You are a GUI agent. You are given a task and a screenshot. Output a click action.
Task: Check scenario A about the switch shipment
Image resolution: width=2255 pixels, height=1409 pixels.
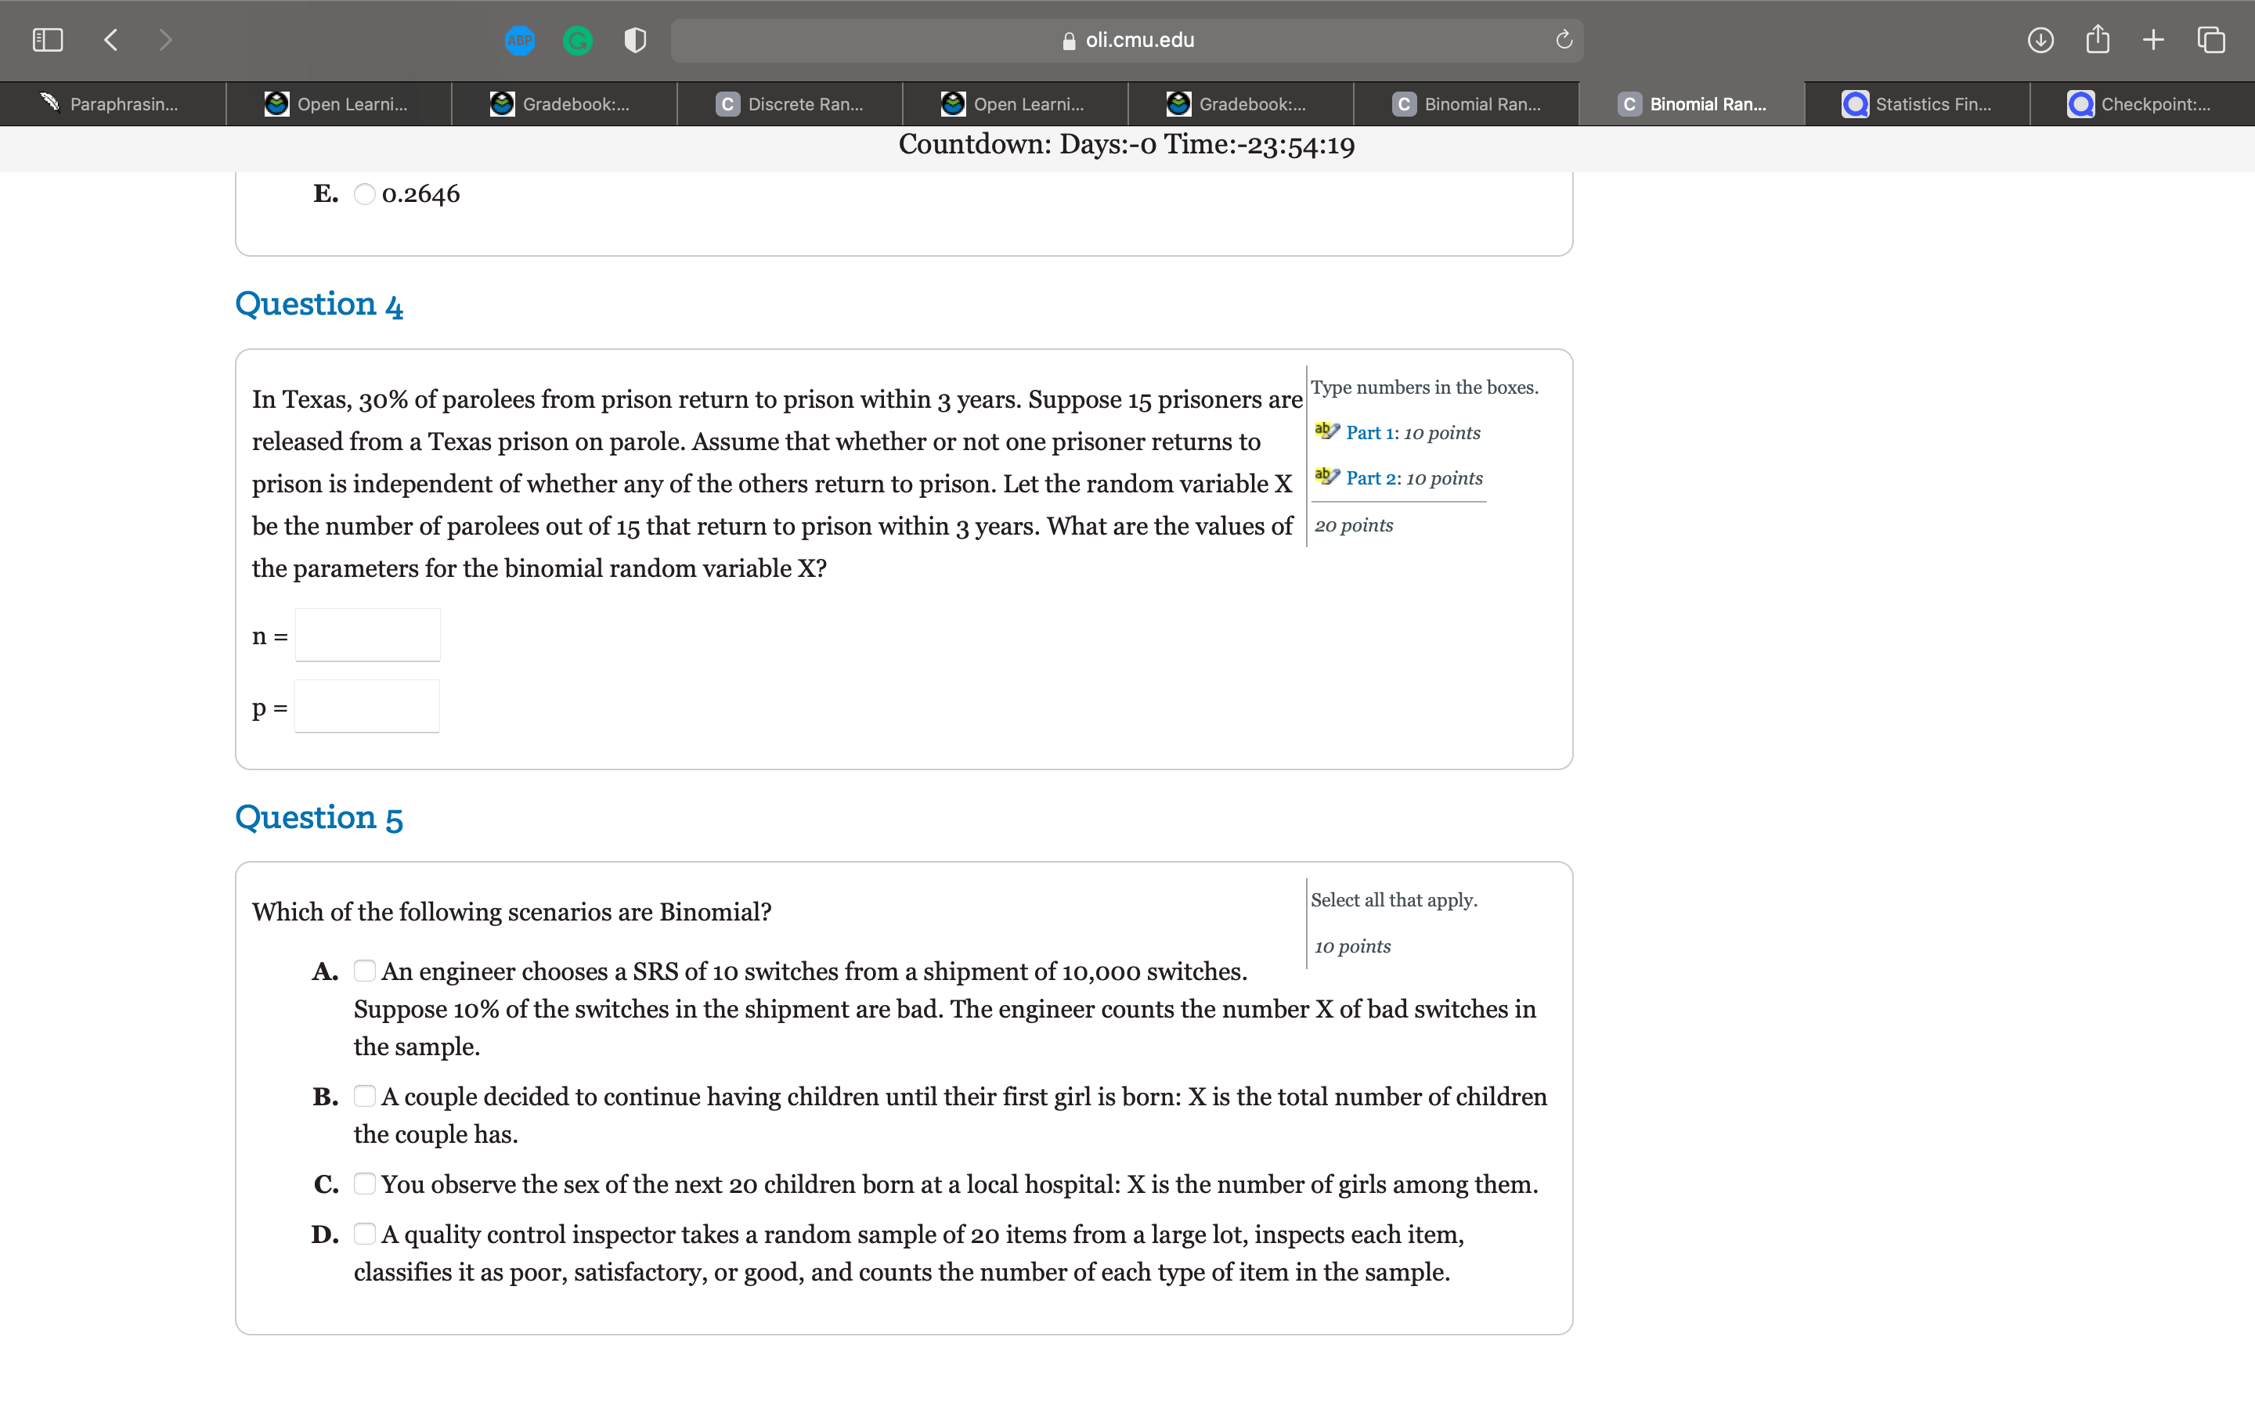click(x=364, y=970)
